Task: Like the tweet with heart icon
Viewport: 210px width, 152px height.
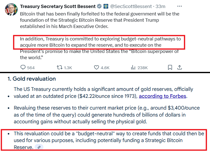Action: 96,67
